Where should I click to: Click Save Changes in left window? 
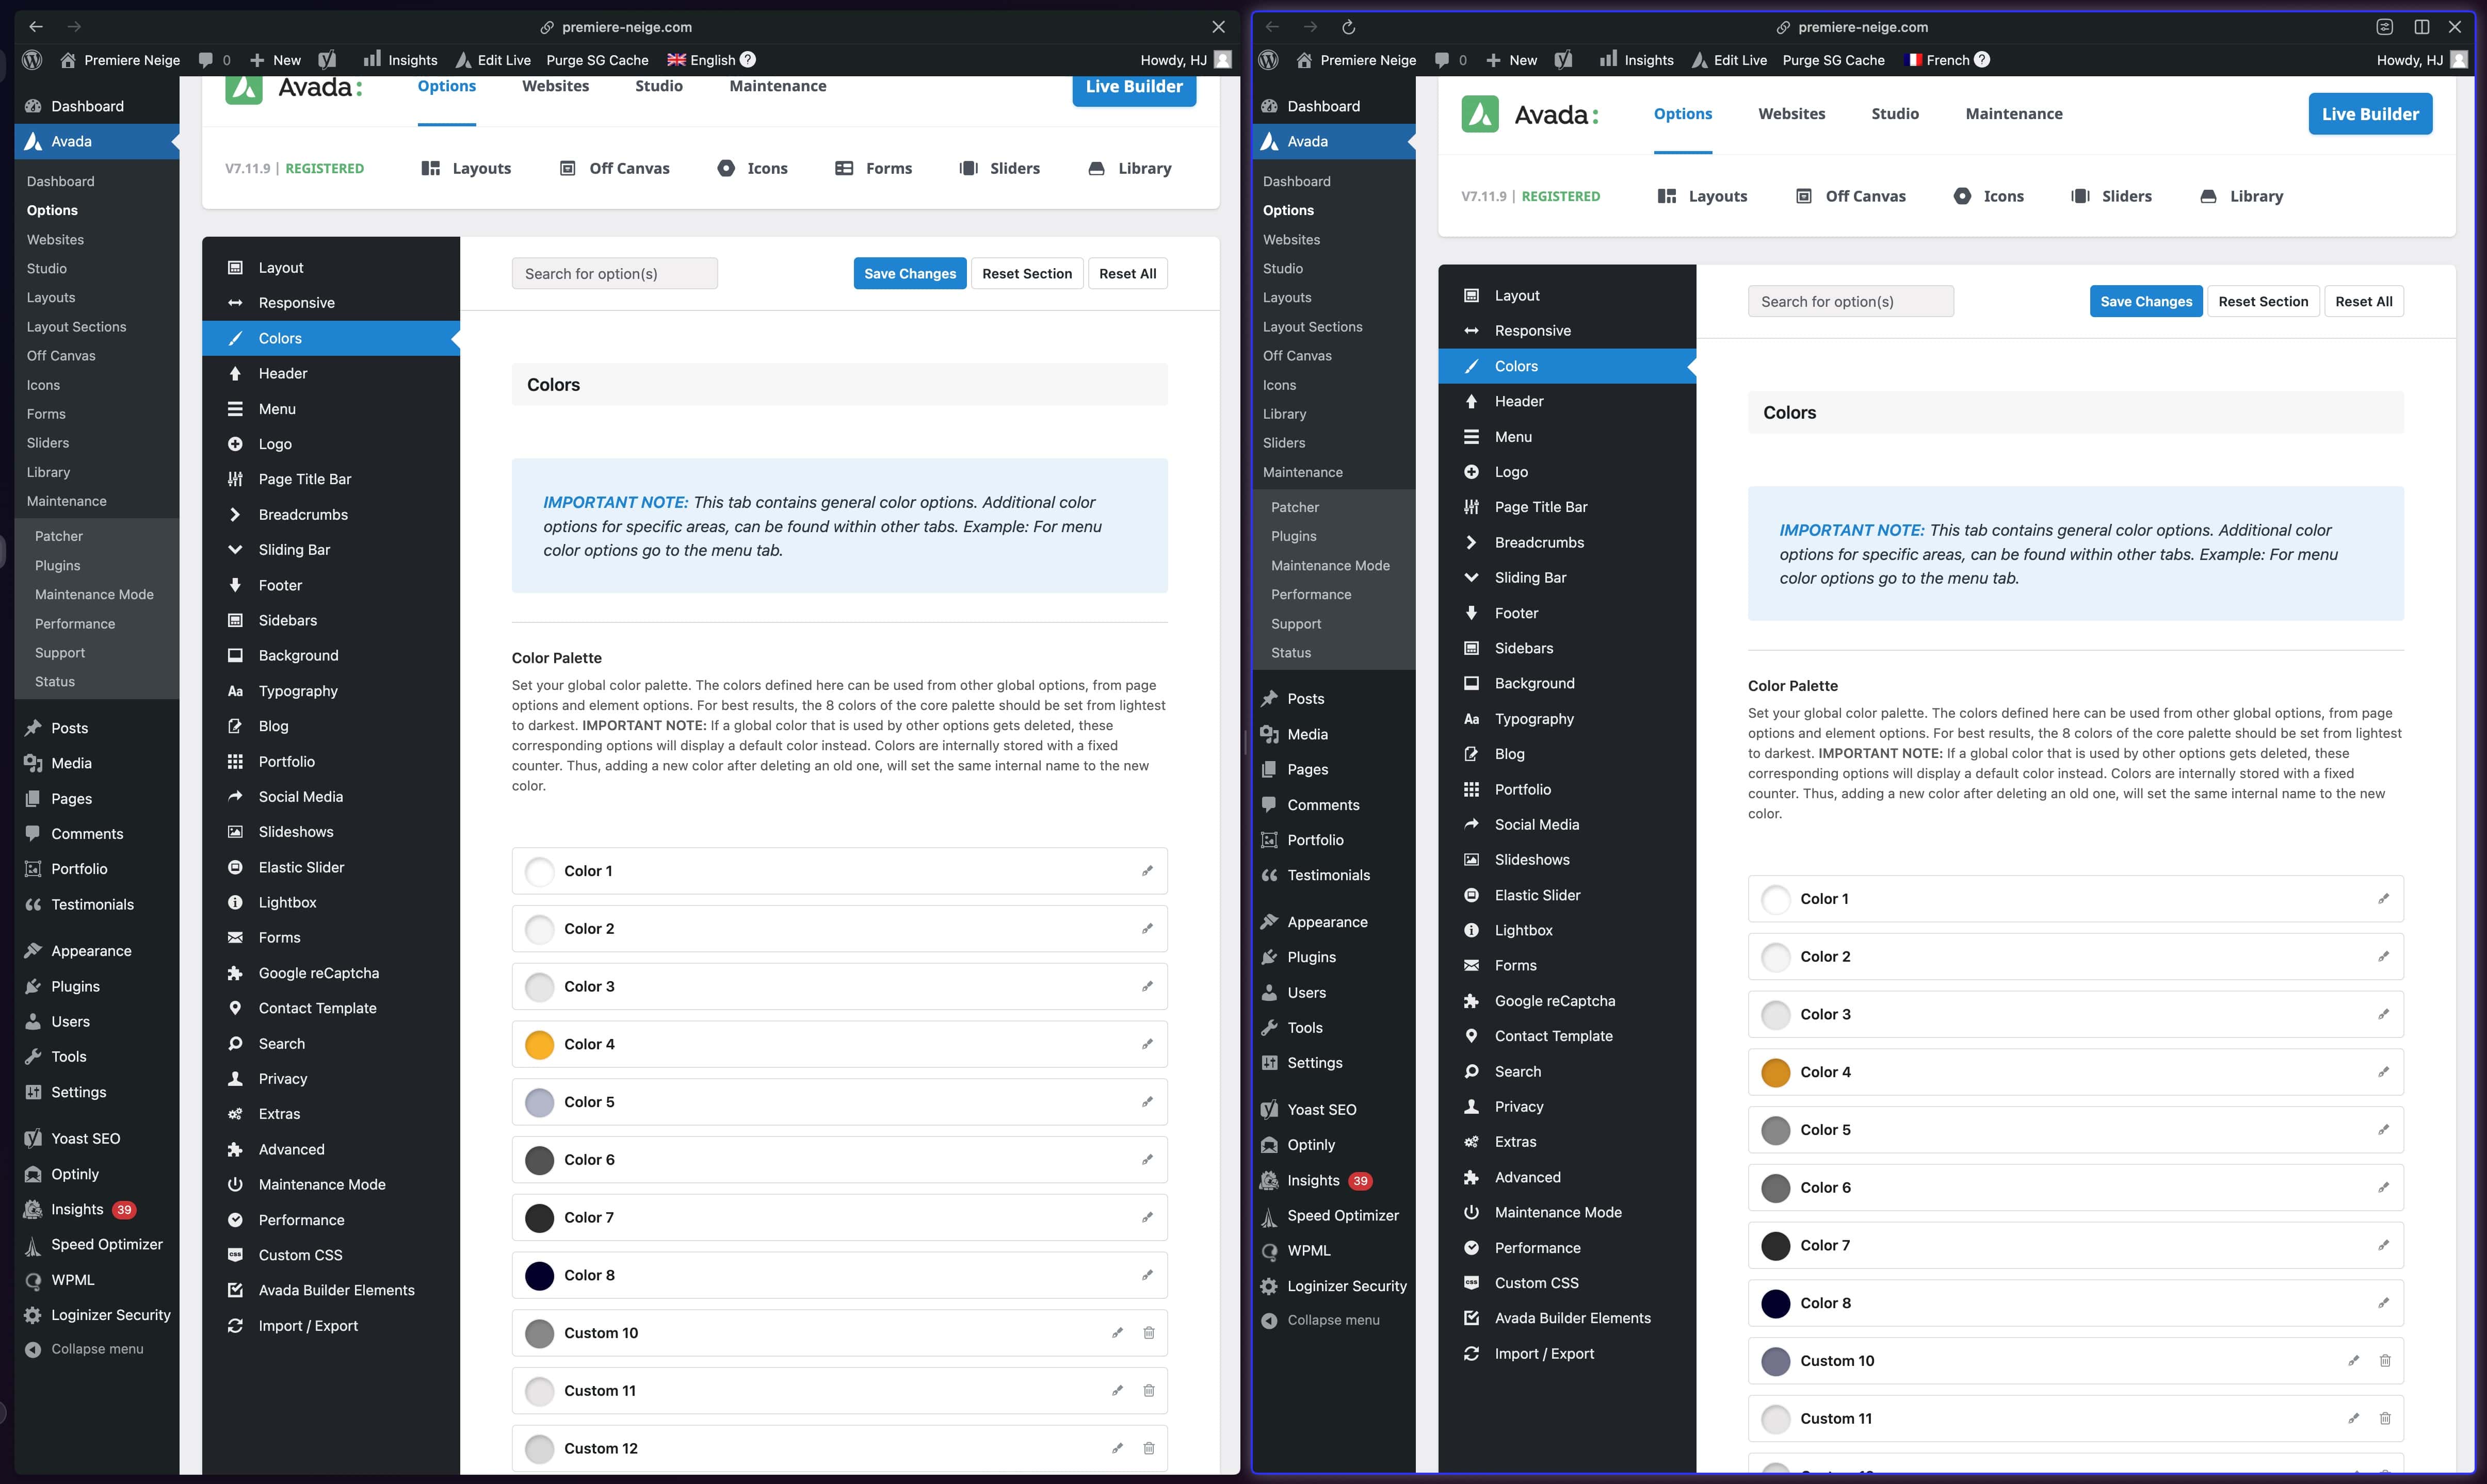(x=909, y=274)
